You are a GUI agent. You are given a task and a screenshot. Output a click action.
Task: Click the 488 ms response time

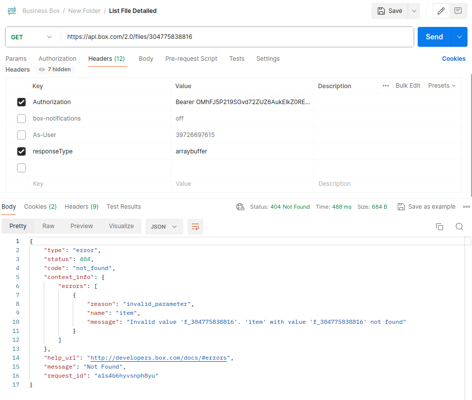341,207
